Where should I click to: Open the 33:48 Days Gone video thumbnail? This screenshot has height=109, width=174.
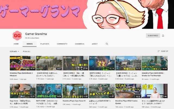[76, 63]
